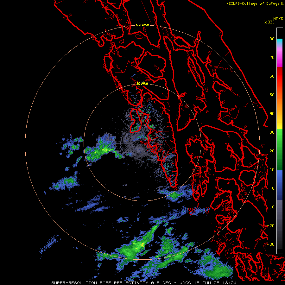Screen dimensions: 285x285
Task: Click the 60 value on the dBZ scale
Action: (x=272, y=76)
